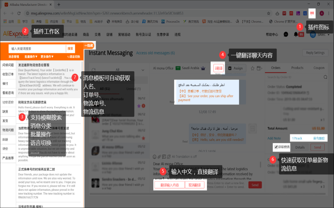Image resolution: width=334 pixels, height=208 pixels.
Task: Open the 账号及认证 menu
Action: tap(144, 34)
